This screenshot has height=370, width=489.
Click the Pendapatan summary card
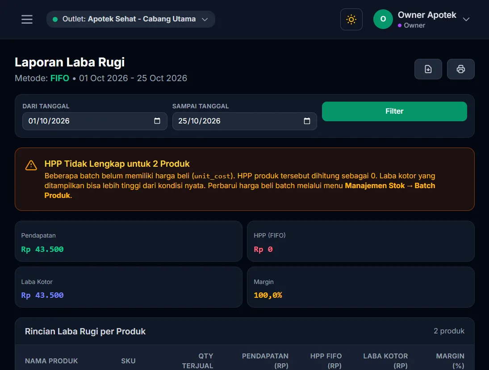point(129,241)
